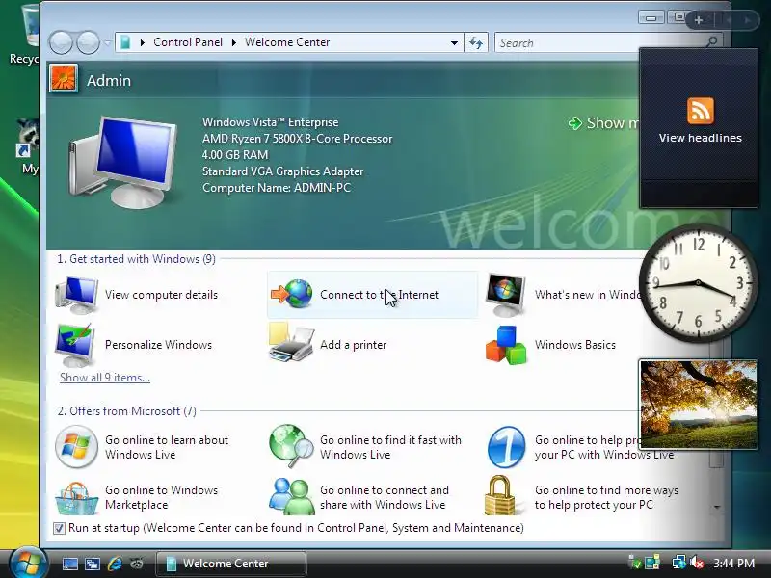Click the Welcome Center taskbar button
Screen dimensions: 771x578
click(231, 564)
